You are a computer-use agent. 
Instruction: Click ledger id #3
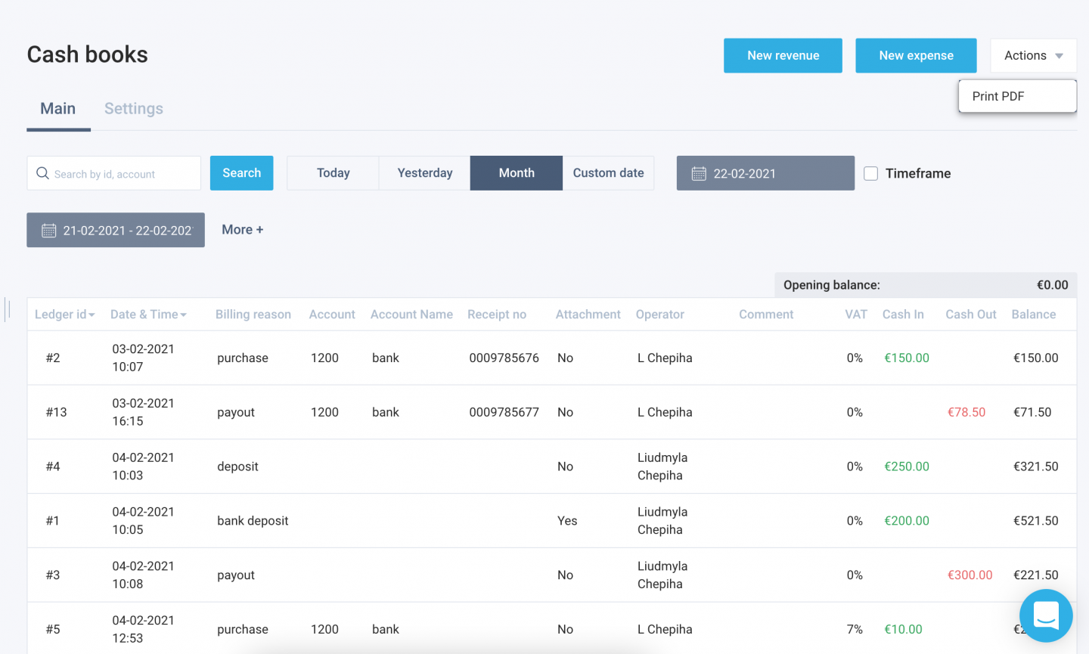(53, 575)
